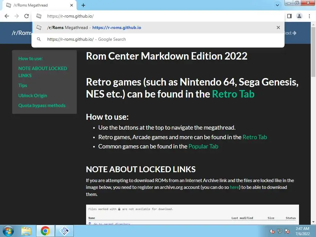Open the Ublock Origin sidebar link
Viewport: 316px width, 237px height.
pos(33,96)
